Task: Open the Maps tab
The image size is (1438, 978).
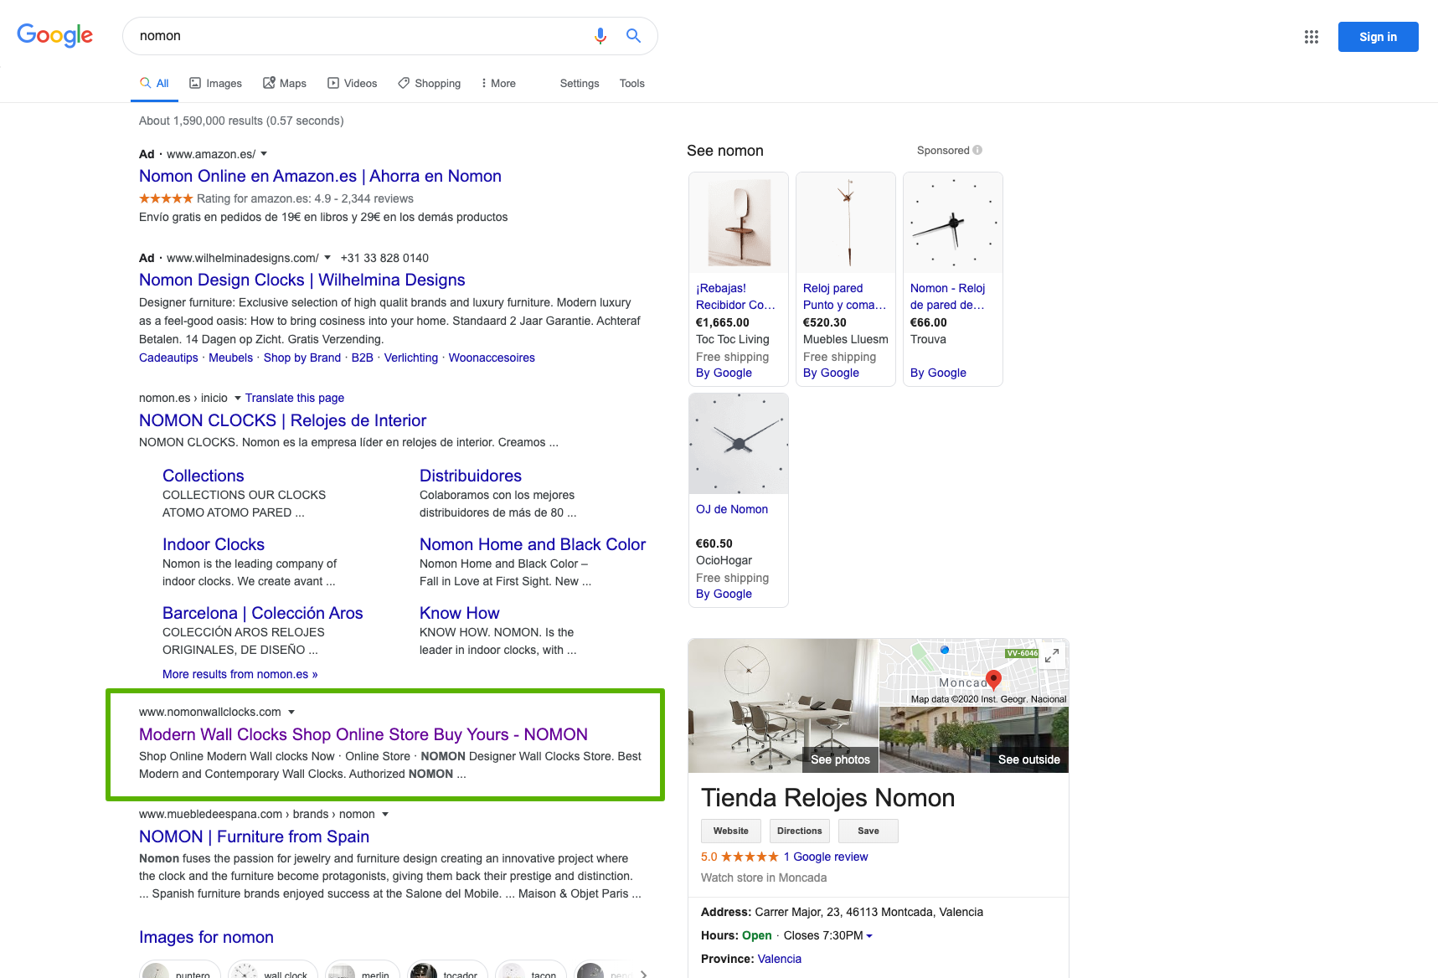Action: pyautogui.click(x=285, y=83)
